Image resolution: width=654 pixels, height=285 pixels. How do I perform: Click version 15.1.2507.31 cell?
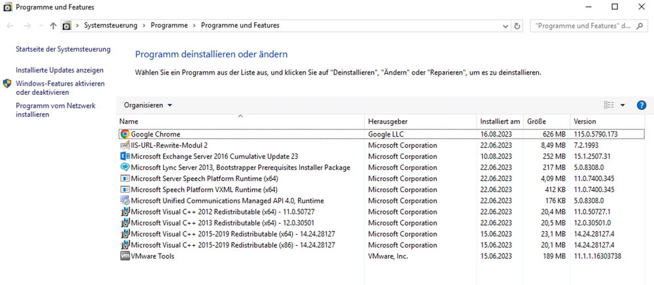tap(592, 157)
